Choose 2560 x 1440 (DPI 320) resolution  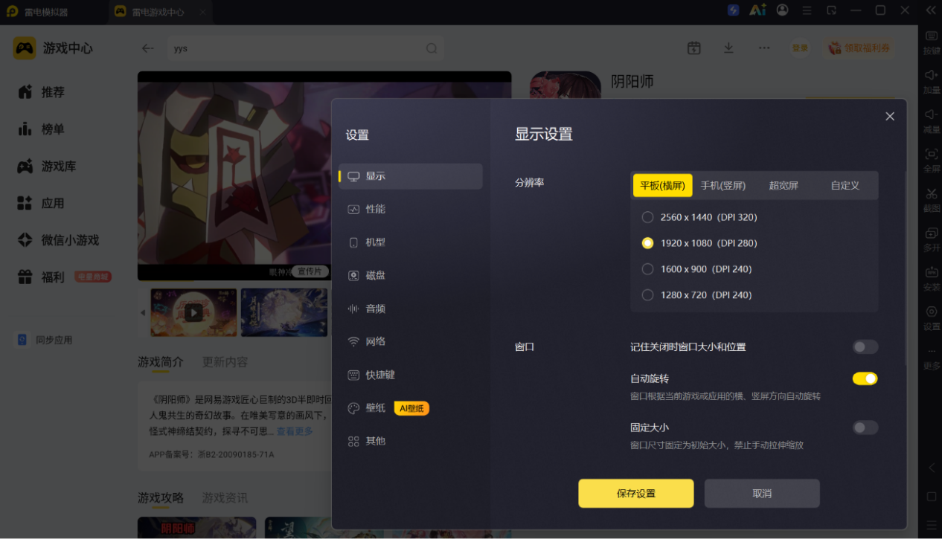(x=699, y=217)
